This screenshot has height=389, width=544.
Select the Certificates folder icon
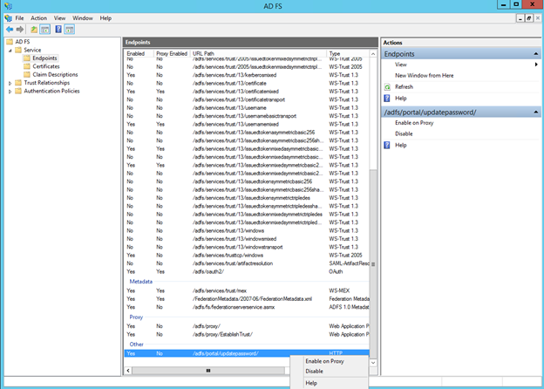pos(27,66)
